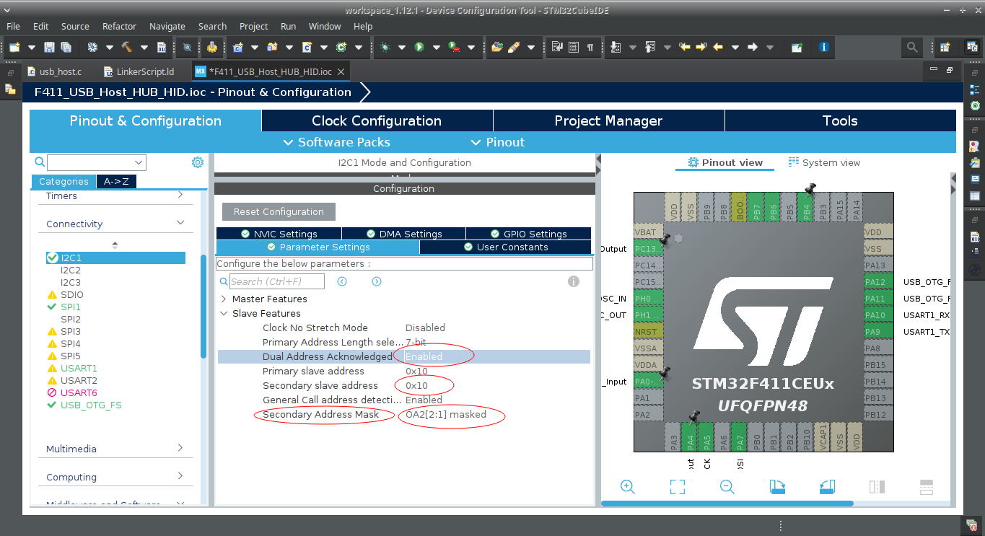
Task: Zoom in on the pinout view
Action: tap(628, 487)
